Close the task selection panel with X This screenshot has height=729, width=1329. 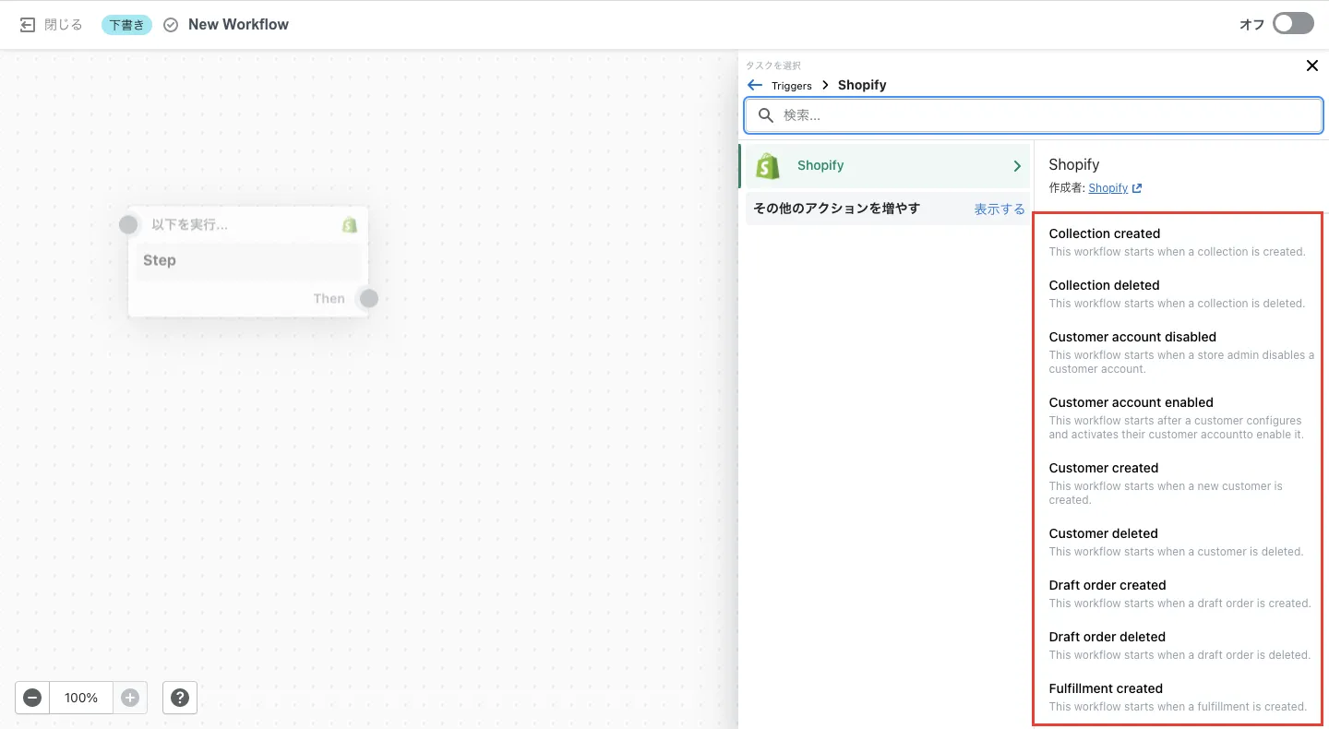[x=1311, y=66]
